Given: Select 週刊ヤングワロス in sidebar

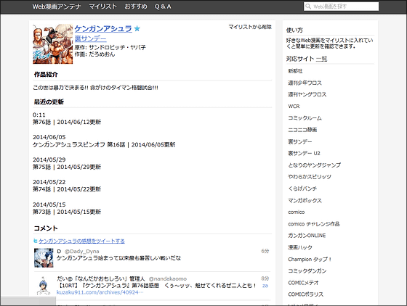Looking at the screenshot, I should tap(307, 94).
